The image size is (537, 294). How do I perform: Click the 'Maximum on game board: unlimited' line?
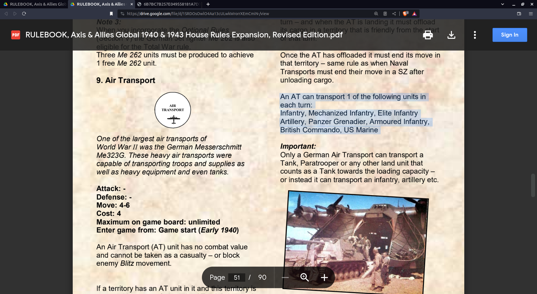point(158,222)
